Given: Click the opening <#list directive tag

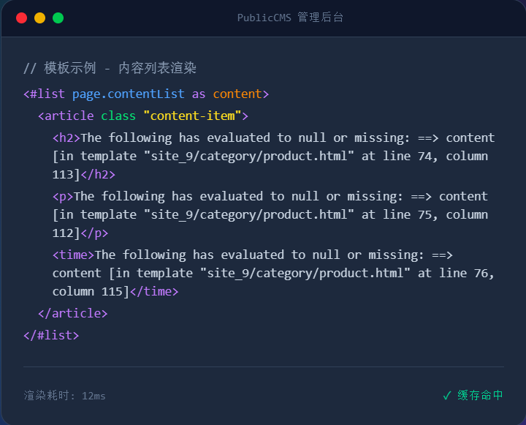Looking at the screenshot, I should tap(45, 94).
